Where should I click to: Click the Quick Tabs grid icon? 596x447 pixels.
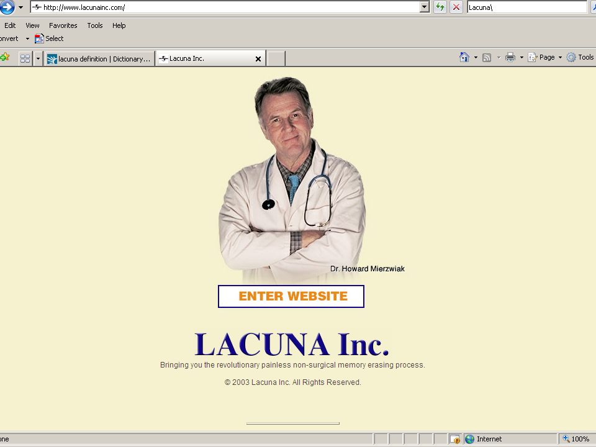25,58
